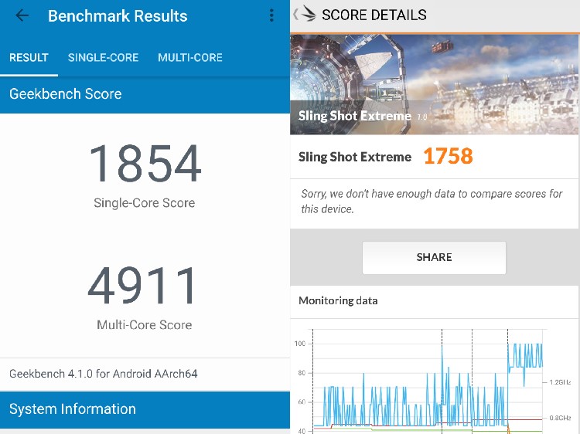The height and width of the screenshot is (434, 580).
Task: Tap the orange 1758 score
Action: tap(448, 156)
